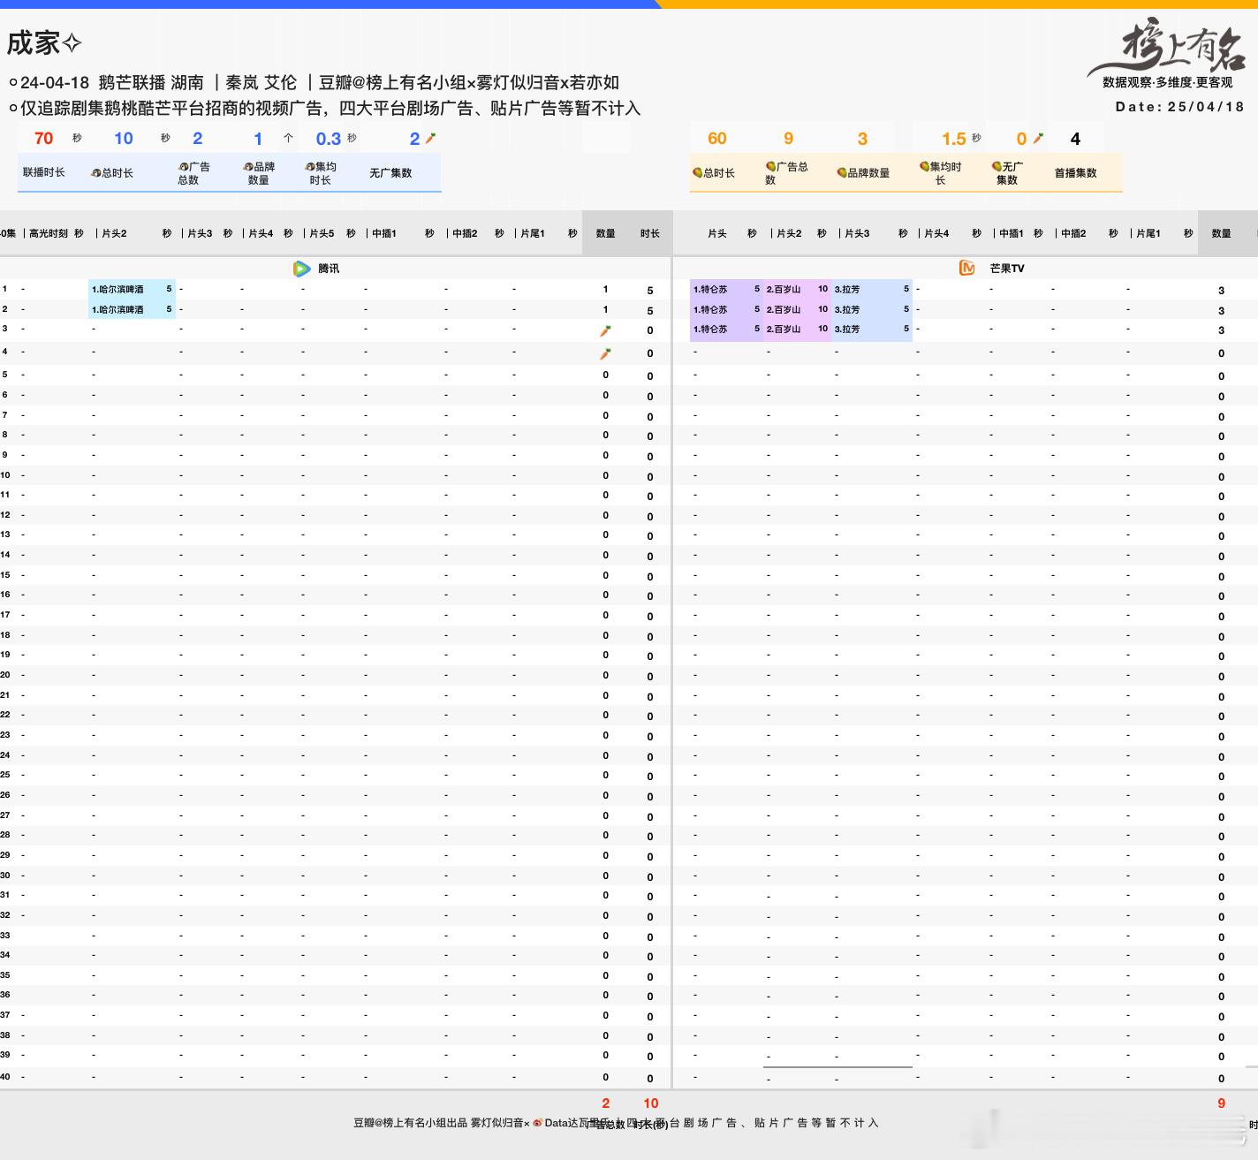Click the penguin icon beside 广告总数 in blue panel
The height and width of the screenshot is (1160, 1258).
pos(183,166)
